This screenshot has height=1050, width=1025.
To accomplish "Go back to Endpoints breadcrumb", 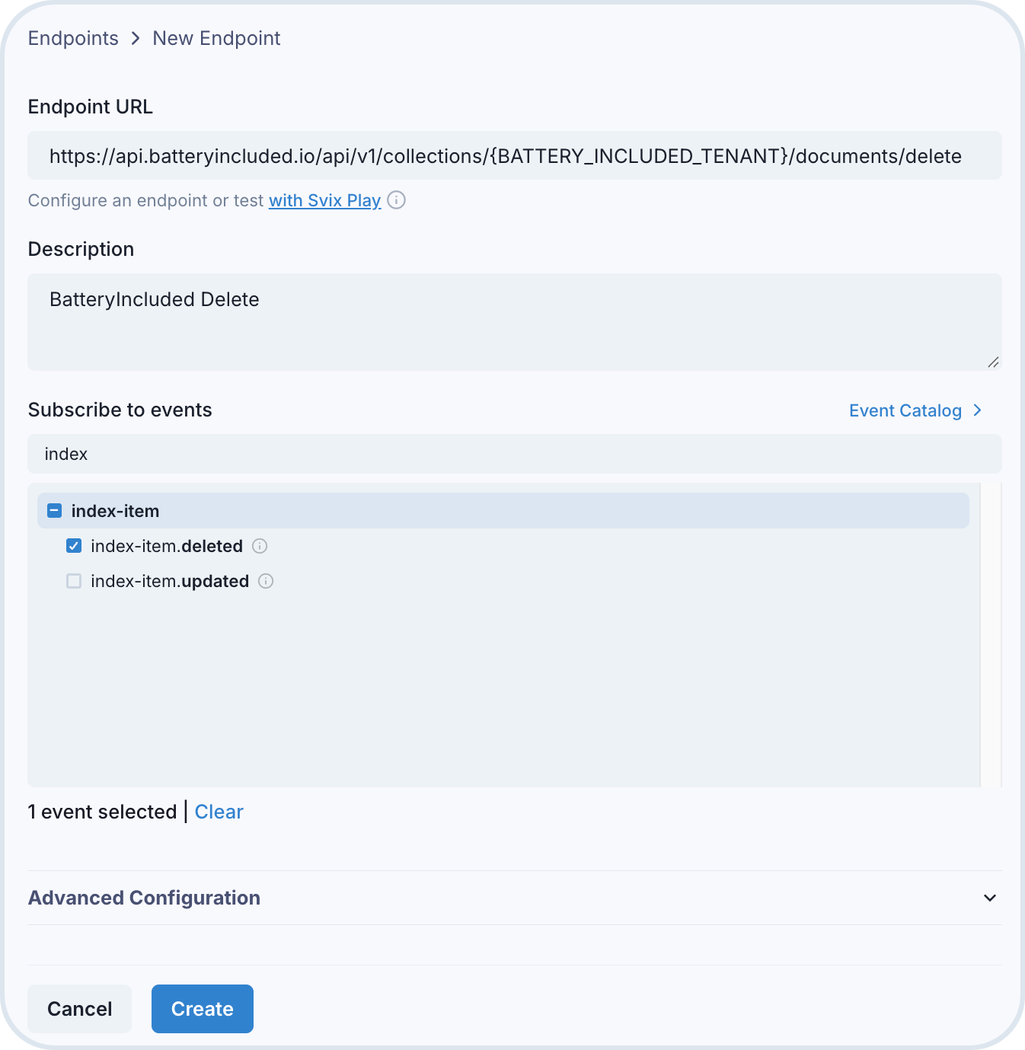I will 73,38.
